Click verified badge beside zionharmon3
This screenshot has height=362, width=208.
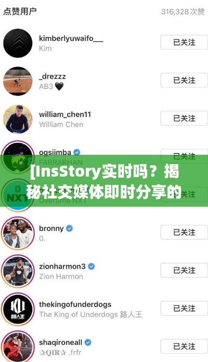click(92, 266)
